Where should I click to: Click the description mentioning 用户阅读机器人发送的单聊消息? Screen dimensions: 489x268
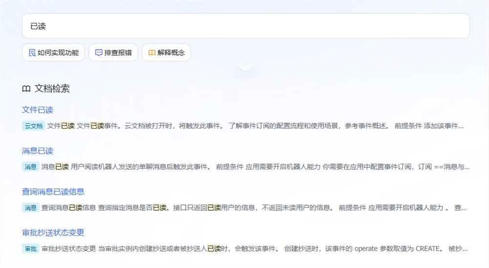255,167
